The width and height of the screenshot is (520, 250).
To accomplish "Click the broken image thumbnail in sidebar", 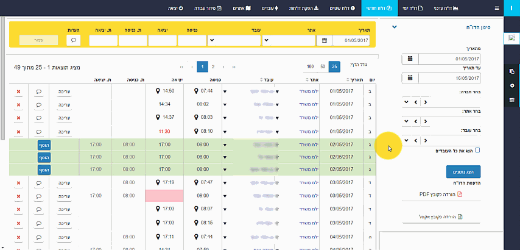I will coord(511,38).
